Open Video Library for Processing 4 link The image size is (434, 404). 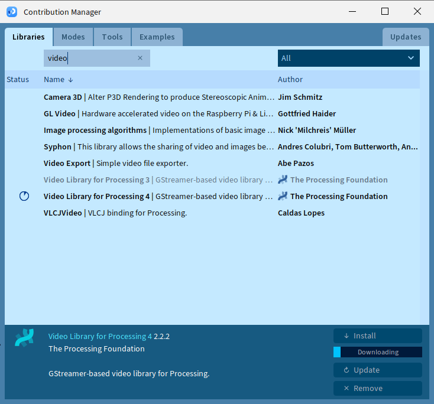click(x=99, y=336)
